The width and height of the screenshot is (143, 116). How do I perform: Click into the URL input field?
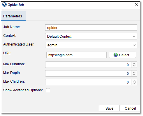[x=76, y=55]
